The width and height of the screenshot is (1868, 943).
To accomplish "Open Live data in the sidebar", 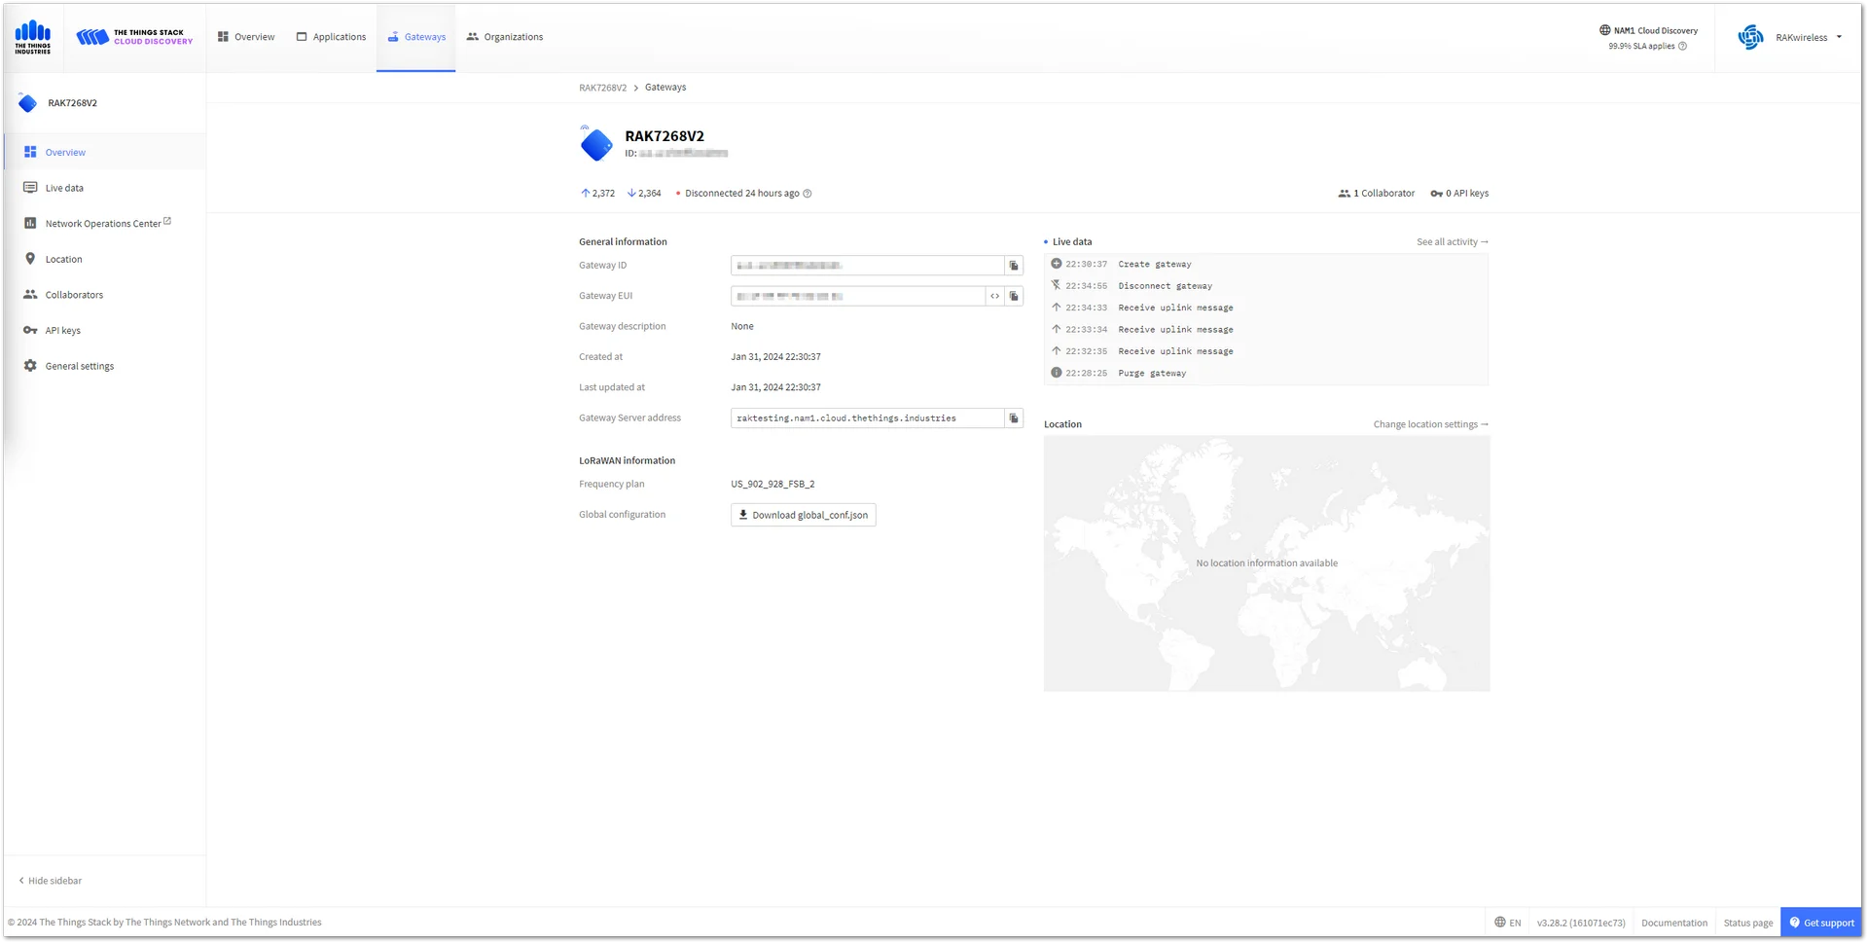I will pos(105,188).
